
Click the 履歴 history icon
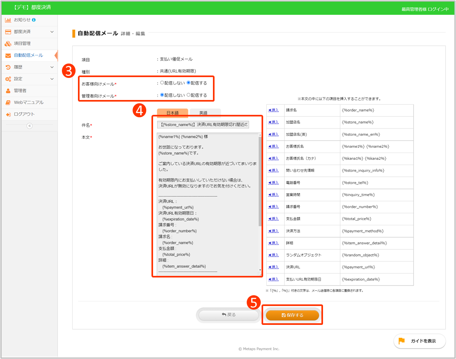8,67
